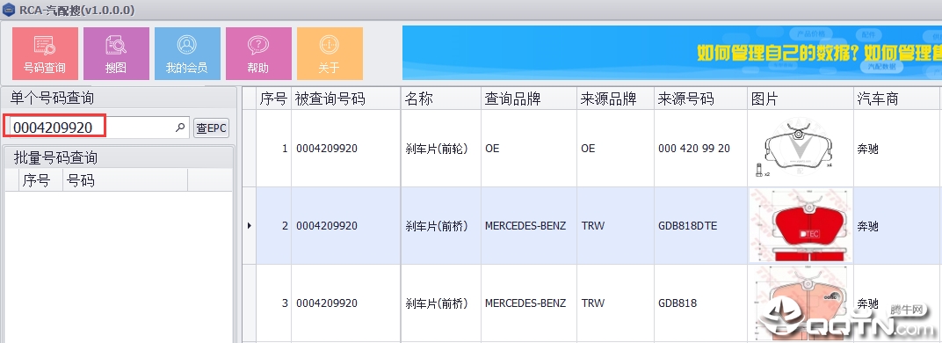
Task: Open the 搜图 image search tool
Action: (x=117, y=54)
